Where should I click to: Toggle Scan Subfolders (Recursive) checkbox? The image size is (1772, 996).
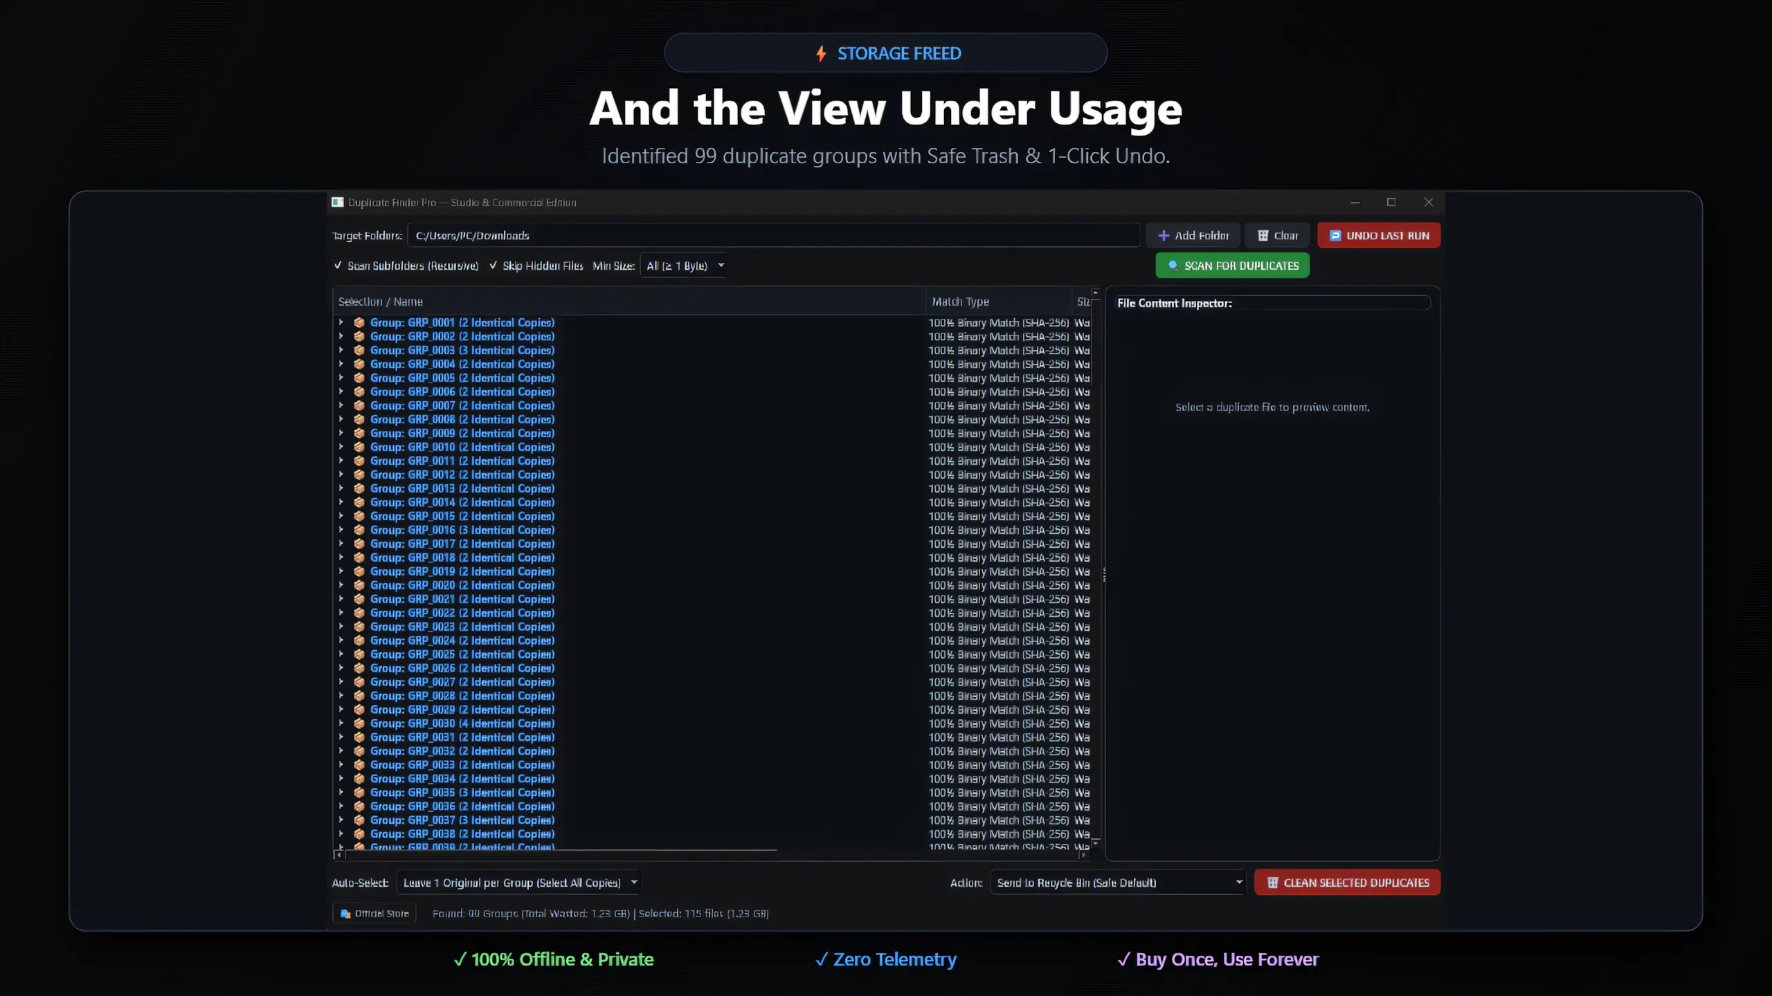click(x=338, y=266)
